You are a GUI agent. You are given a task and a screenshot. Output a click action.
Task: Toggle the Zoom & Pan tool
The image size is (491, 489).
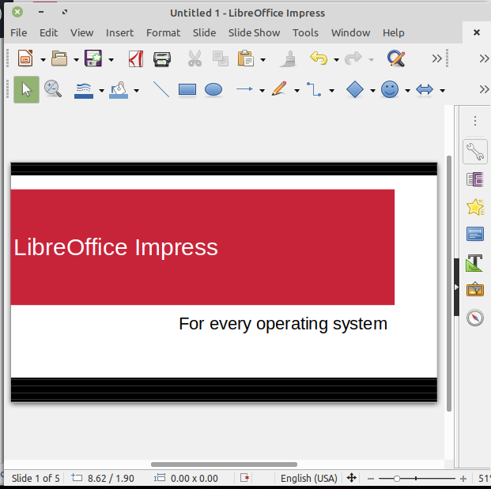tap(53, 90)
